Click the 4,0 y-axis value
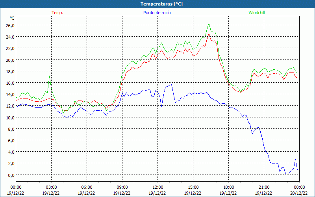 [x=11, y=152]
